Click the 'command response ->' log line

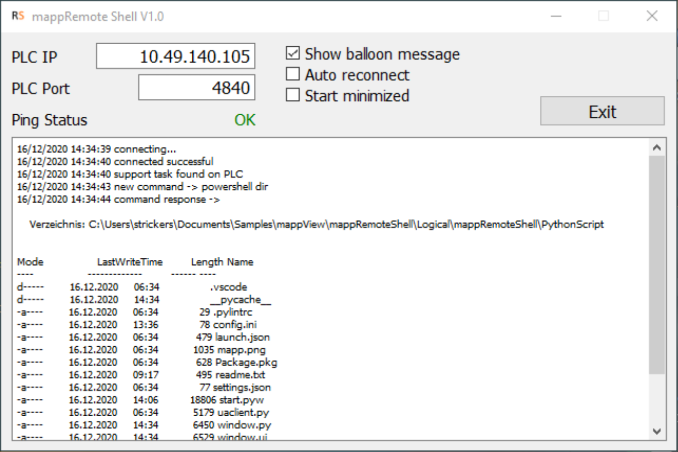click(118, 199)
